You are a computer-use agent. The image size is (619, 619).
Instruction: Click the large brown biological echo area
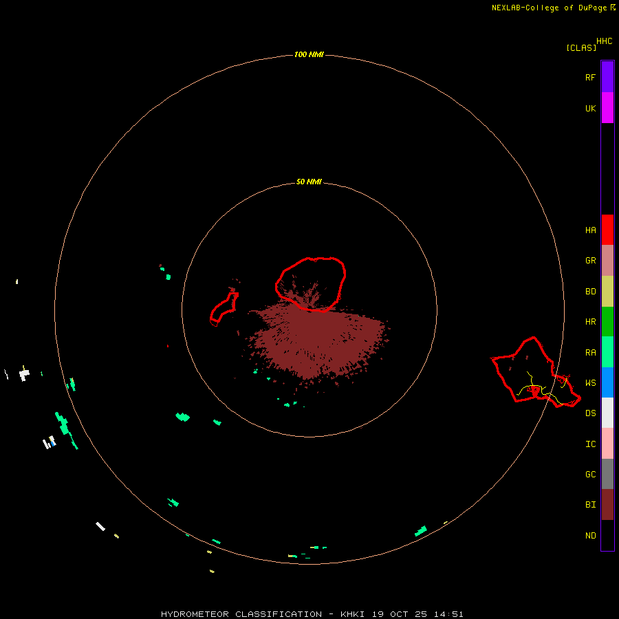coord(320,343)
